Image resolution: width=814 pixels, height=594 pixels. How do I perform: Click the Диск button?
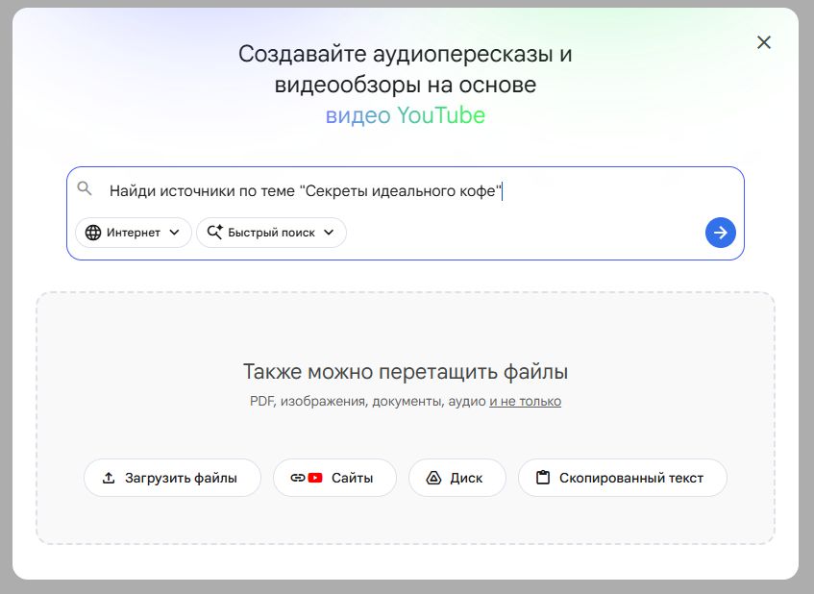point(457,478)
